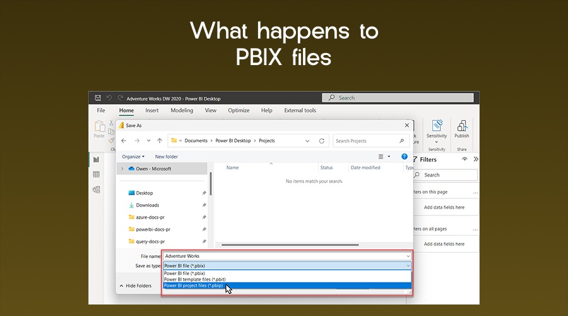Click Power BI Desktop in address path

pyautogui.click(x=233, y=141)
